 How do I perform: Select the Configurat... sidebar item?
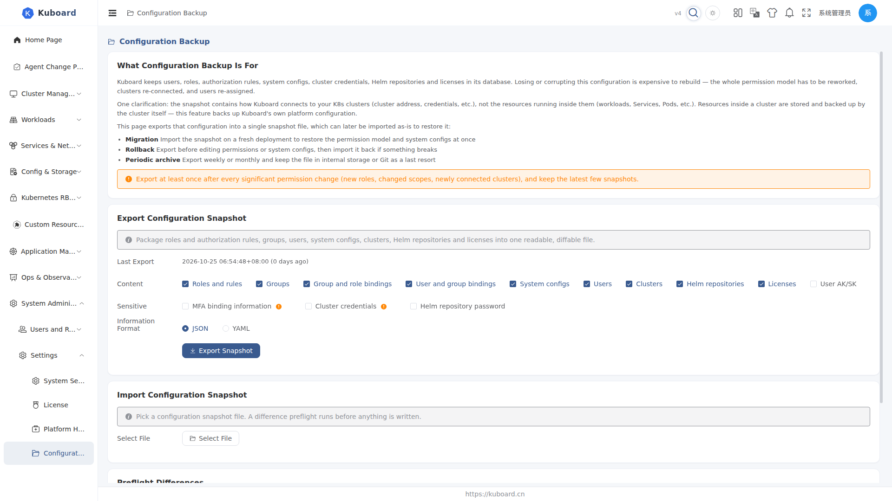coord(49,453)
